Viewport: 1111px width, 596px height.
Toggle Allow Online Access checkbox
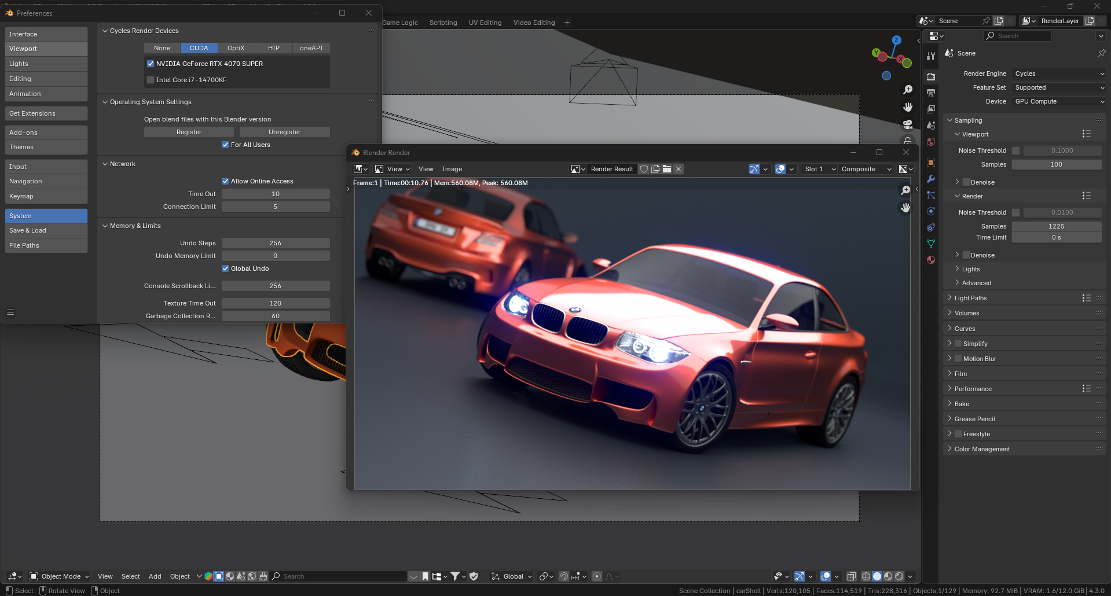click(225, 181)
